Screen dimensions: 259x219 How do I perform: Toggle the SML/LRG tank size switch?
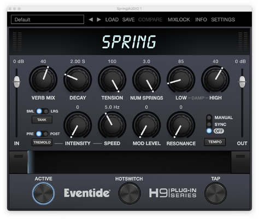point(42,111)
